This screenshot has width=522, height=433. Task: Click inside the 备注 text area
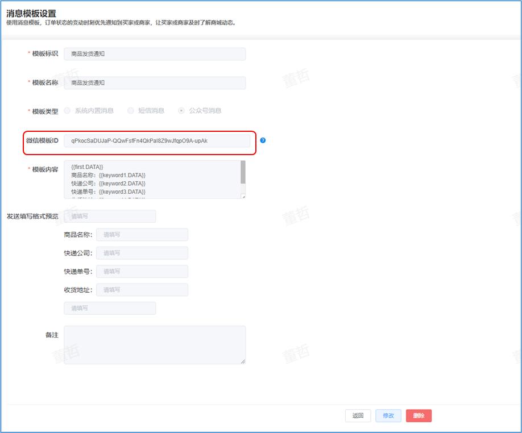point(155,345)
